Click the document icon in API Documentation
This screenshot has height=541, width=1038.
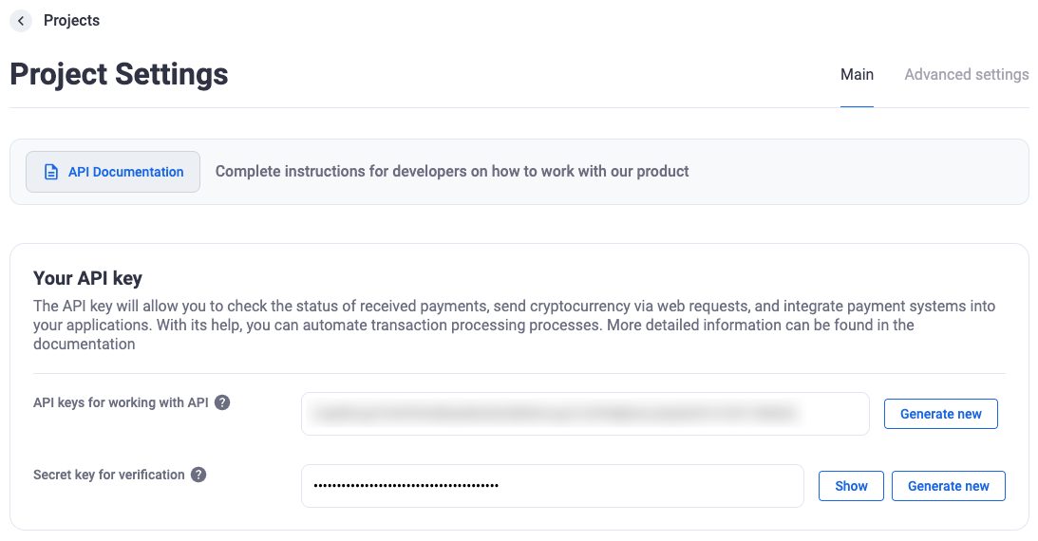coord(51,172)
